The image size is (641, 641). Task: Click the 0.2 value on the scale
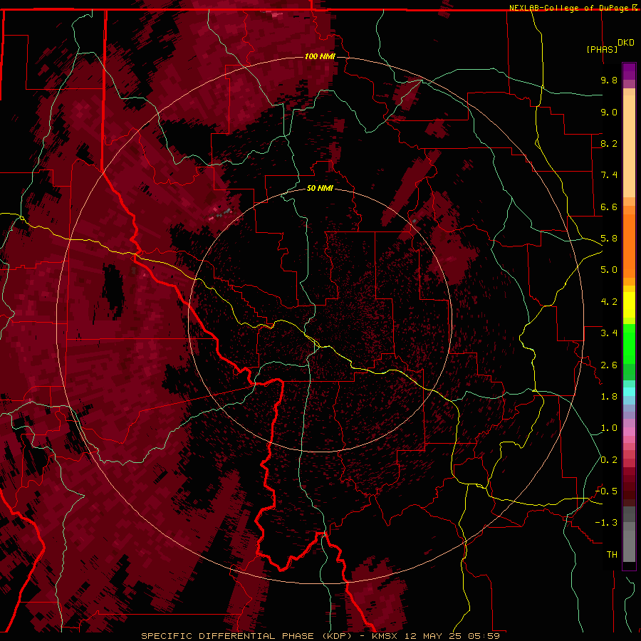pos(609,460)
